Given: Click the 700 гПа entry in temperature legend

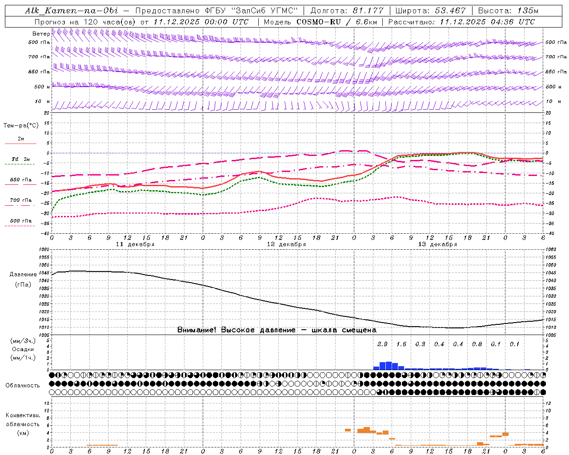Looking at the screenshot, I should click(x=21, y=200).
